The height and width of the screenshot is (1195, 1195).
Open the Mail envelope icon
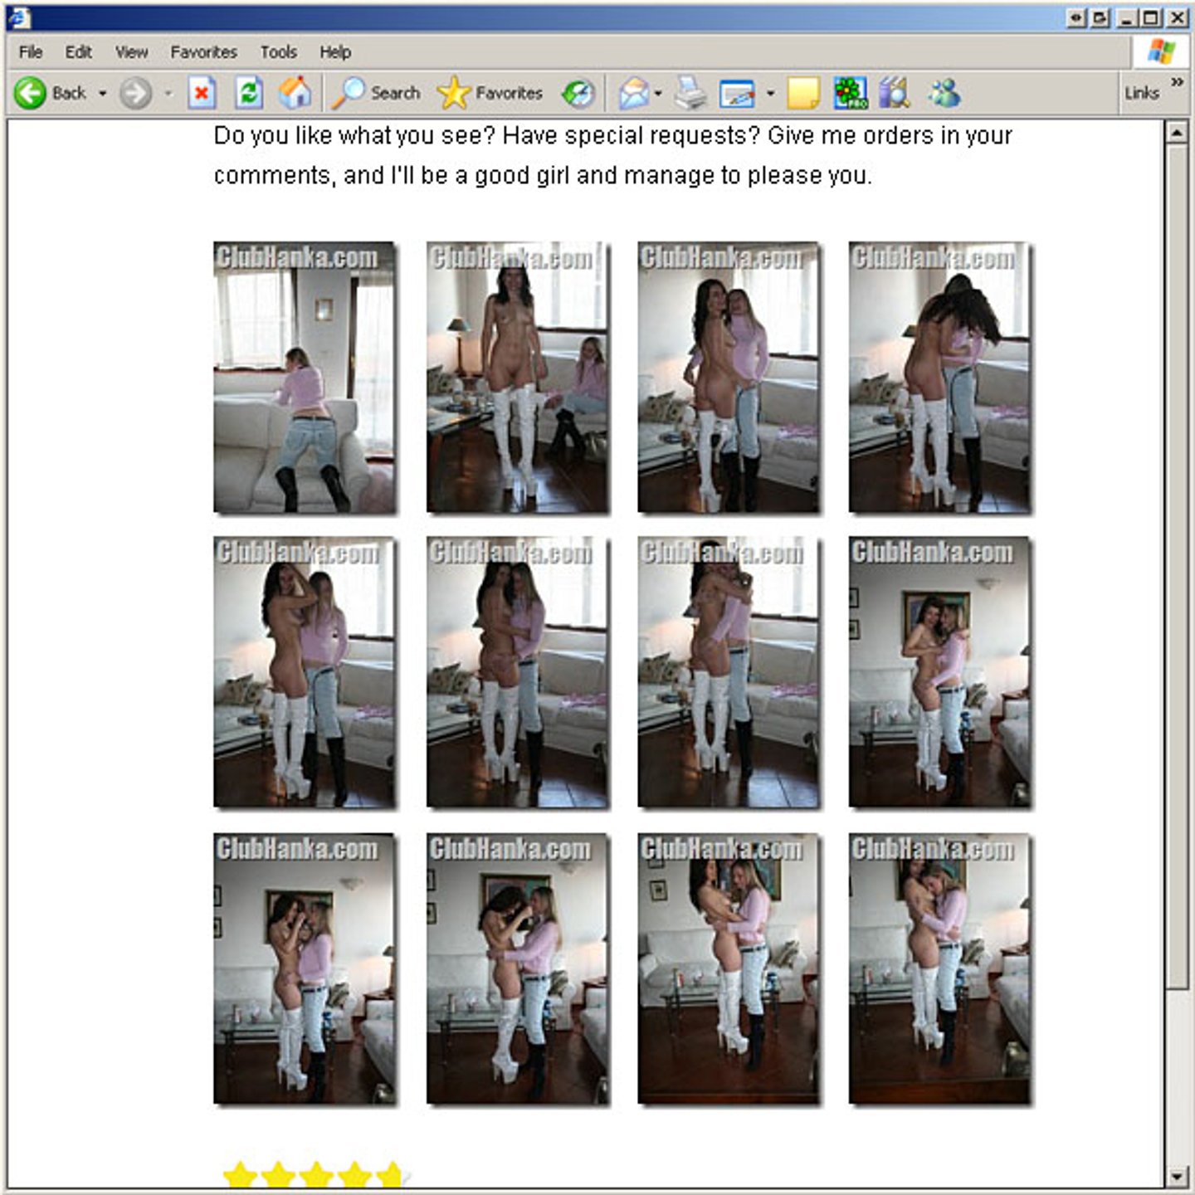tap(634, 93)
